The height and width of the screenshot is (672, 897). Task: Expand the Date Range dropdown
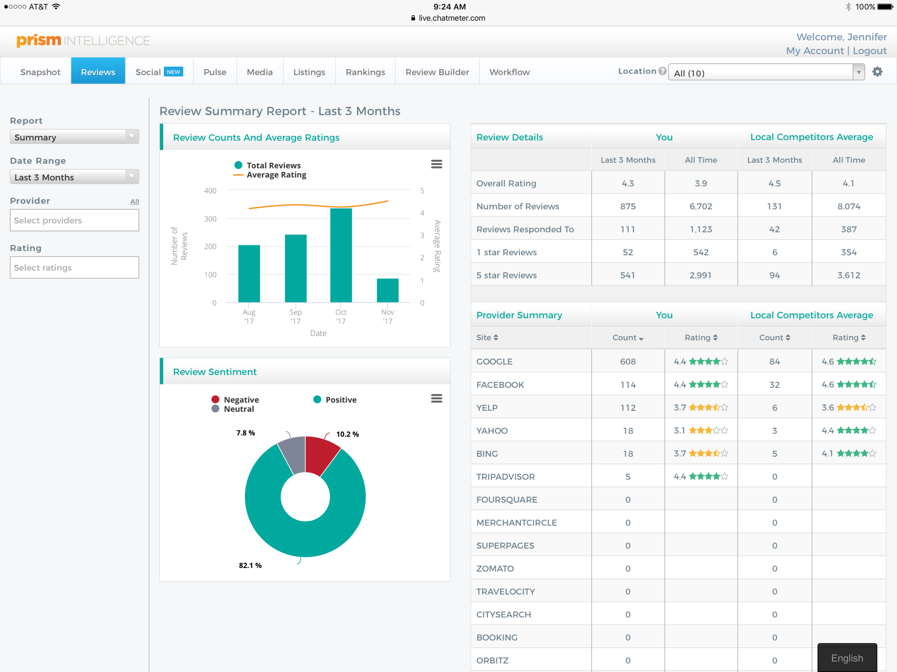pos(74,177)
